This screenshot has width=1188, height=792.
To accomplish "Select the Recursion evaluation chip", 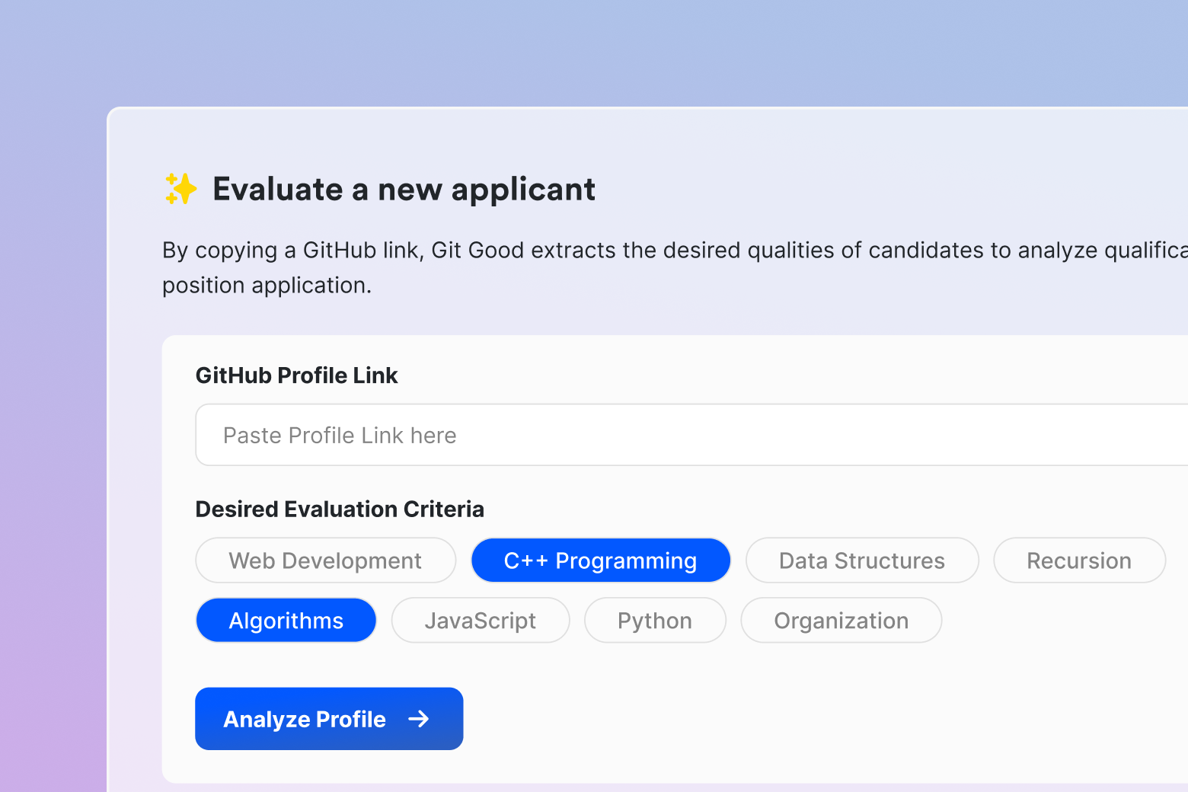I will click(x=1078, y=560).
